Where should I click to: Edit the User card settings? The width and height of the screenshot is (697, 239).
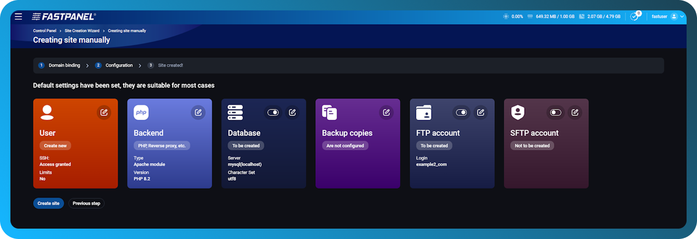(104, 113)
